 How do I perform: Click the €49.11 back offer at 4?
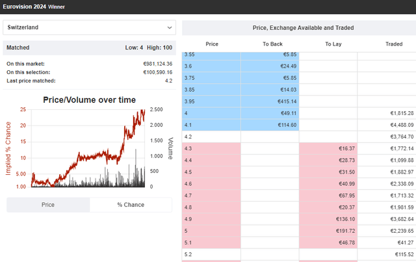270,113
